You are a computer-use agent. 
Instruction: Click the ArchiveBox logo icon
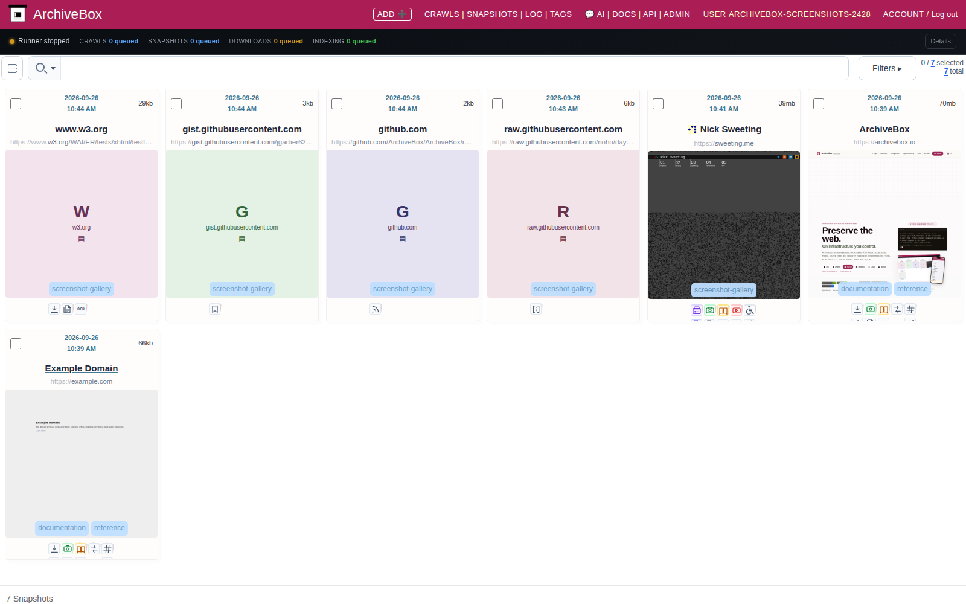(18, 14)
